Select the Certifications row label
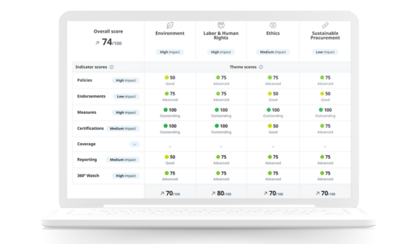 pos(90,128)
